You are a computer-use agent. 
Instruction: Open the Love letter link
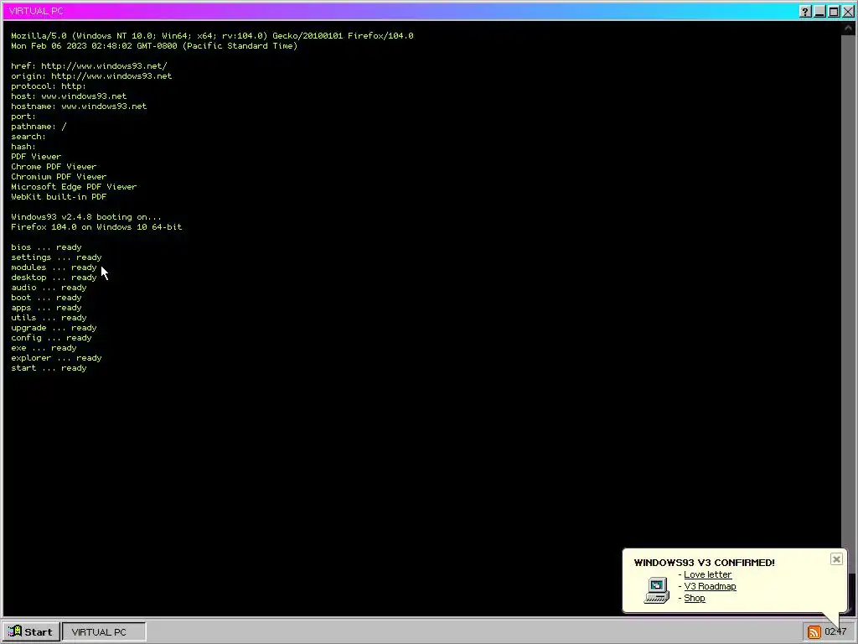(x=707, y=574)
